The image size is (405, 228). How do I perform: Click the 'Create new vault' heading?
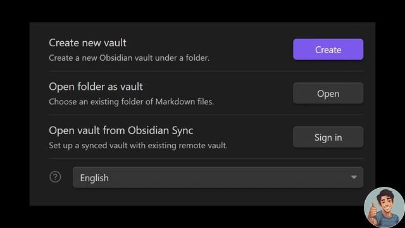(x=87, y=43)
